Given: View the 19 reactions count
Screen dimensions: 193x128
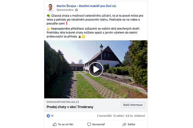Looking at the screenshot, I should pos(52,116).
